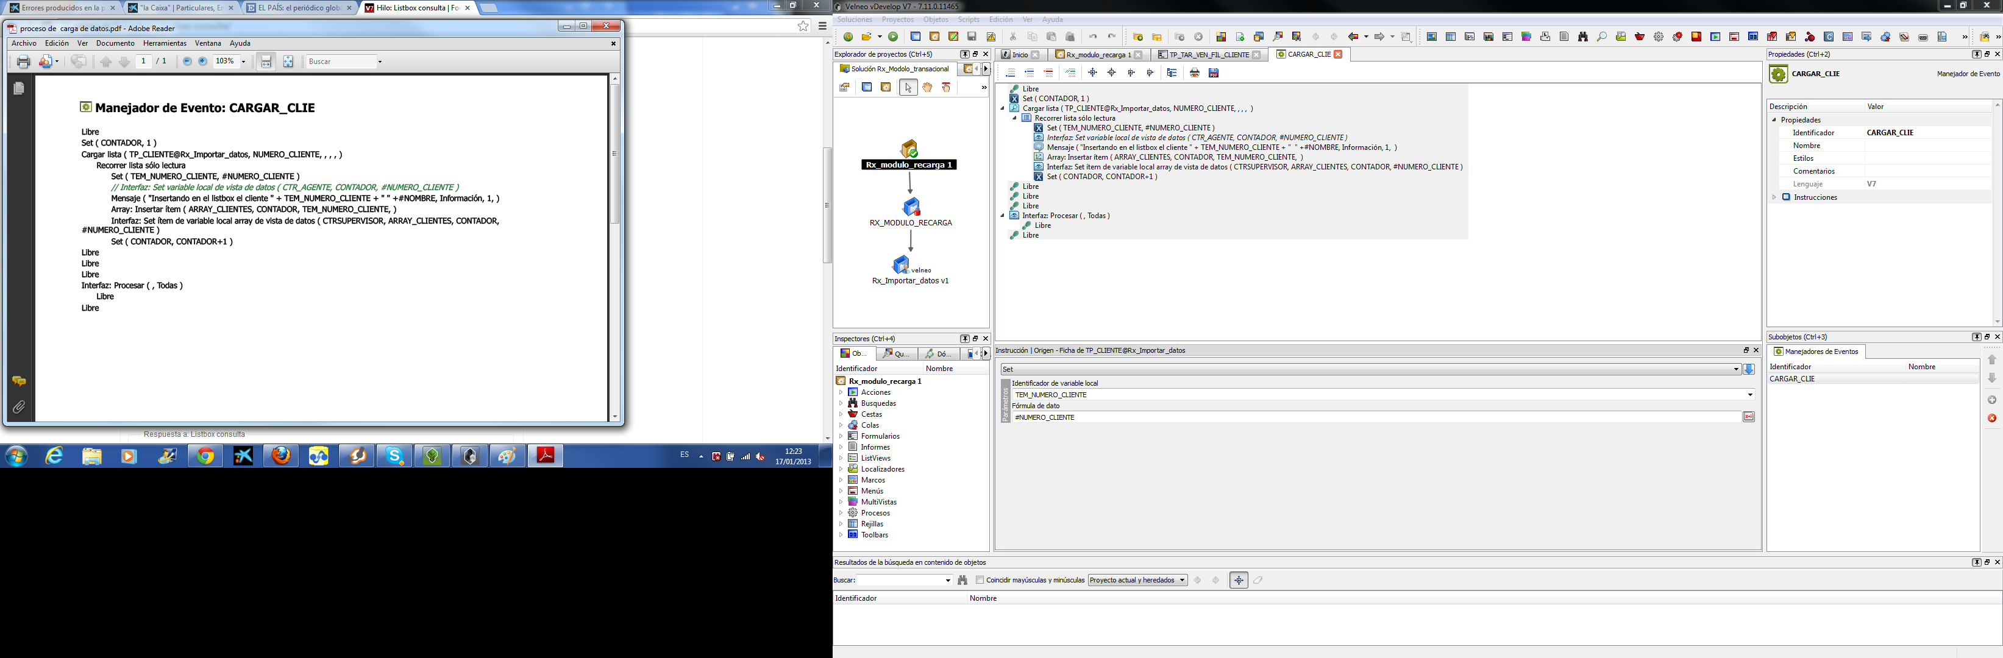Viewport: 2003px width, 658px height.
Task: Click the red delete event handler icon
Action: click(x=1992, y=419)
